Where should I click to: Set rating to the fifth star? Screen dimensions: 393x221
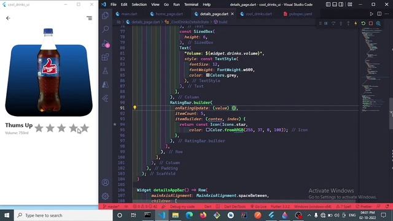tap(85, 128)
